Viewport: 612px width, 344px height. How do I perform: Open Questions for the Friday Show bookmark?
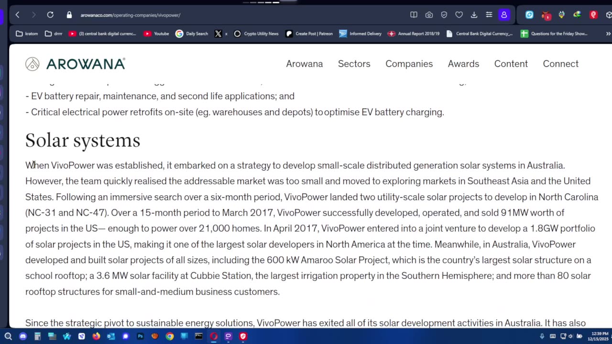click(554, 33)
